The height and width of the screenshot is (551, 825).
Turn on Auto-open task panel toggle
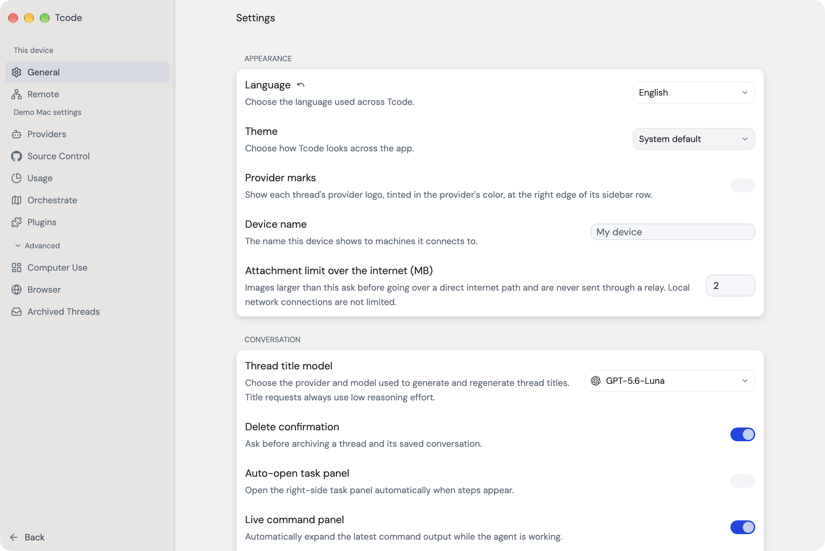tap(742, 481)
